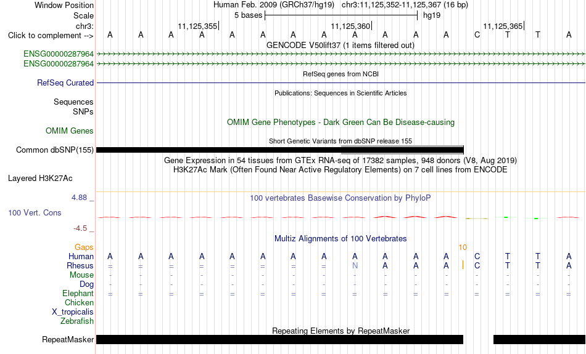
Task: Click the 4.88 PhyloP upper scale value
Action: pyautogui.click(x=79, y=198)
